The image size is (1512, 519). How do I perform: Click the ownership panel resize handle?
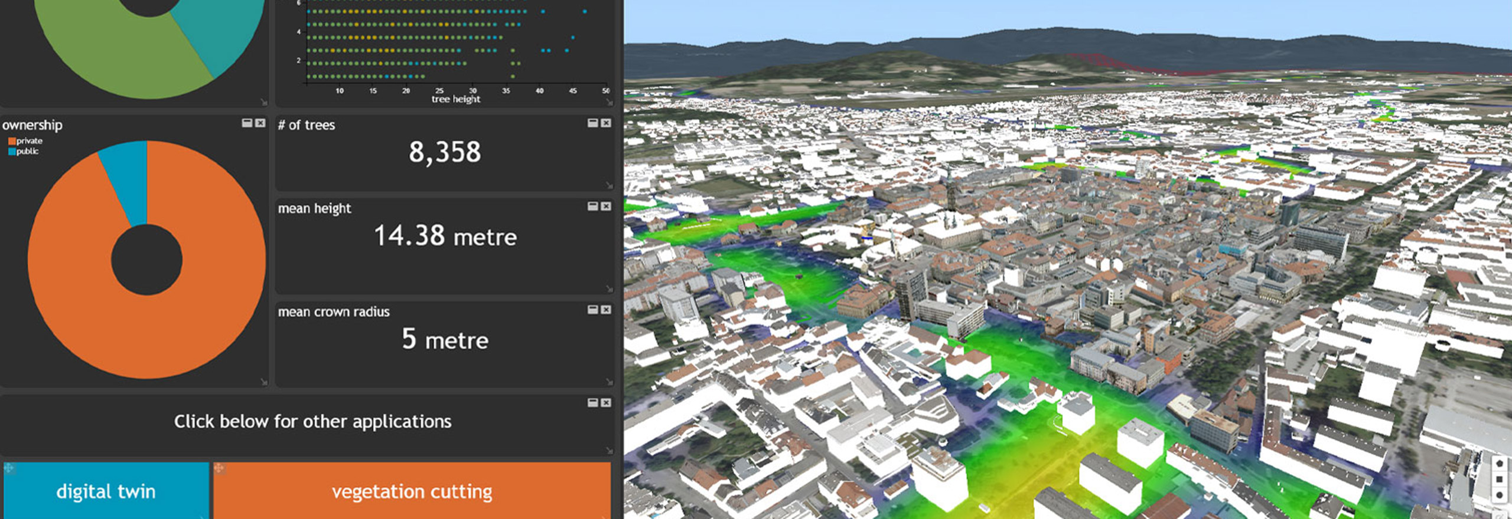point(264,382)
